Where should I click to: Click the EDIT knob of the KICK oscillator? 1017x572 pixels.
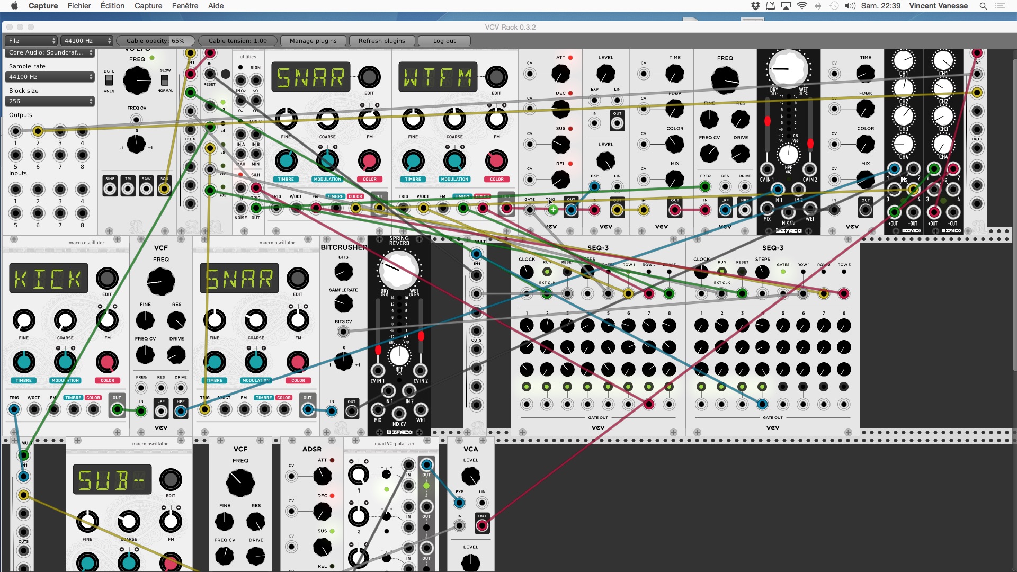click(x=107, y=278)
